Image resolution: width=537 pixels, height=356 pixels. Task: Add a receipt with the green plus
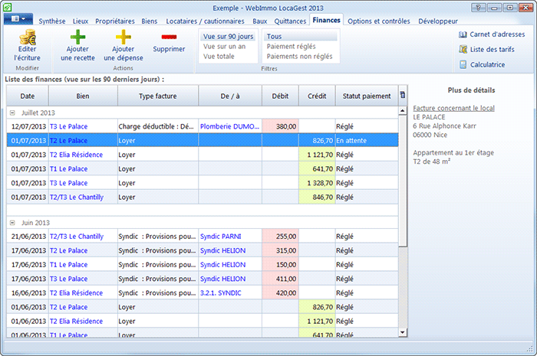pyautogui.click(x=77, y=38)
